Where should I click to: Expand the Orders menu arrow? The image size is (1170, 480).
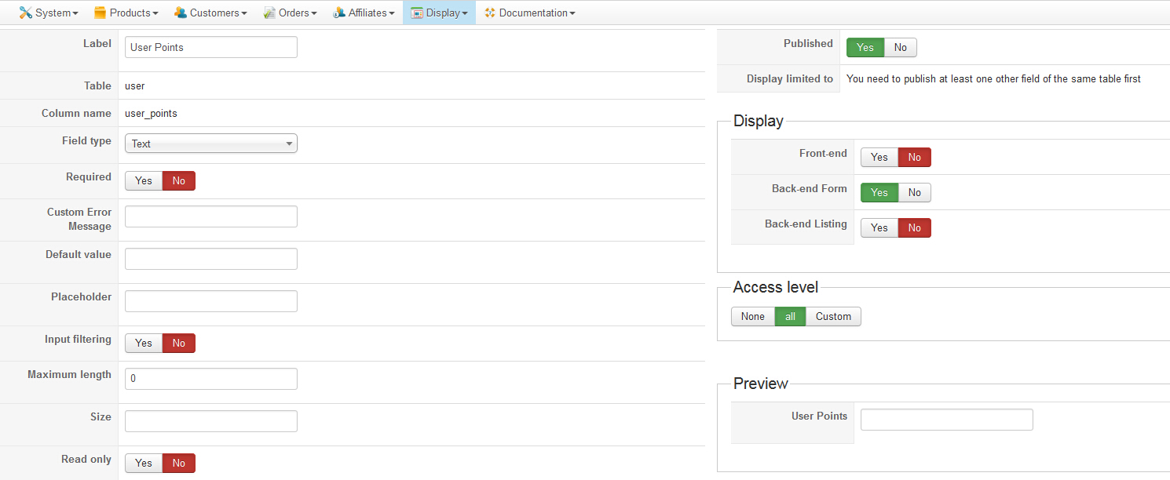tap(314, 13)
